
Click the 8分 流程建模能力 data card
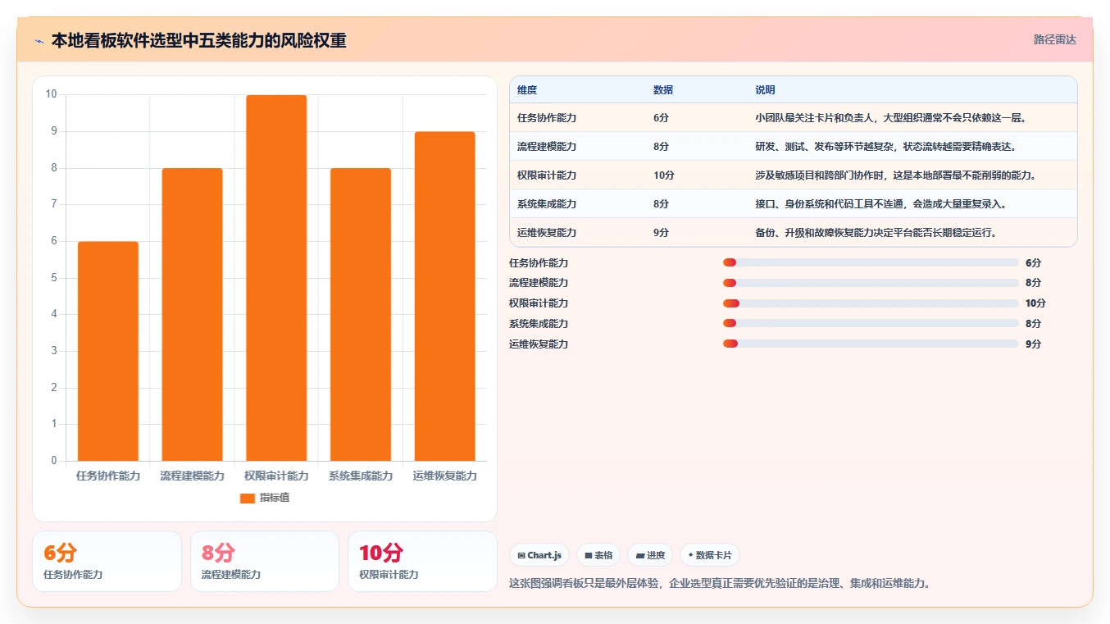(x=265, y=561)
